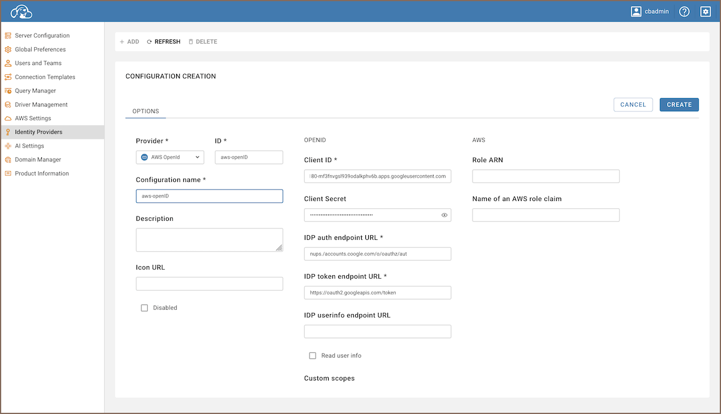Expand the Provider AWS OpenId dropdown
This screenshot has height=414, width=721.
click(170, 157)
